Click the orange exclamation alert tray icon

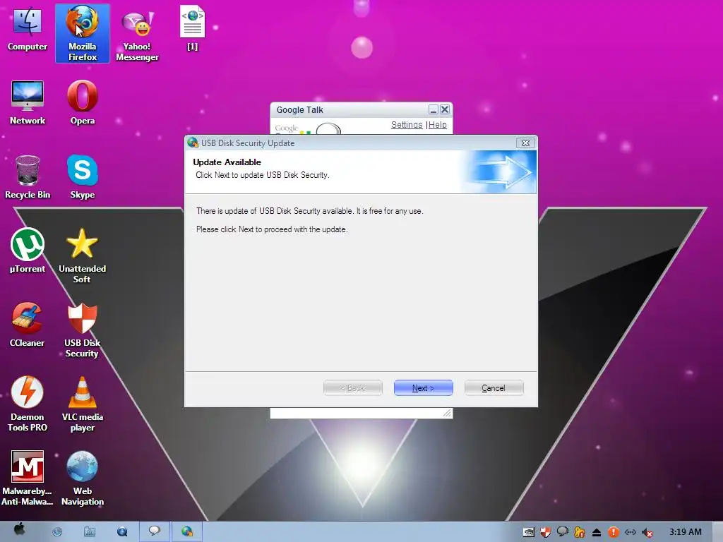[614, 532]
